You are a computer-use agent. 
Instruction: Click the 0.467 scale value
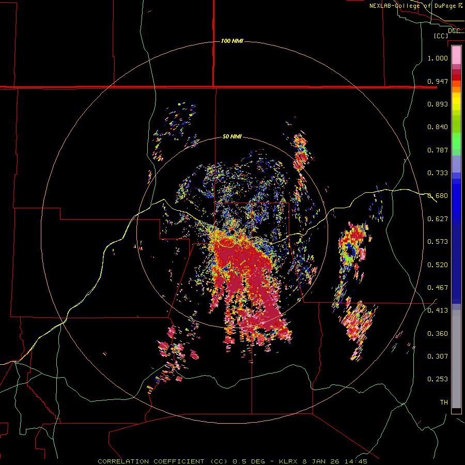pyautogui.click(x=438, y=287)
